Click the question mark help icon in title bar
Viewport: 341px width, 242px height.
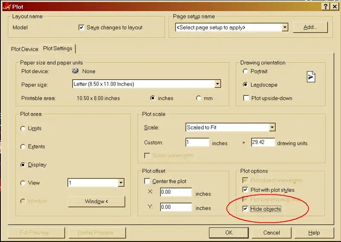click(325, 6)
